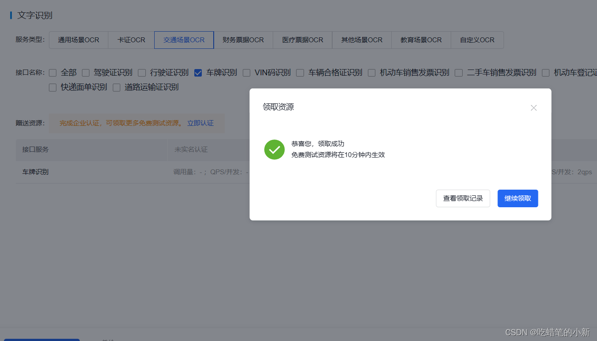The width and height of the screenshot is (597, 341).
Task: Check 车辆合格证识别 checkbox
Action: tap(300, 73)
